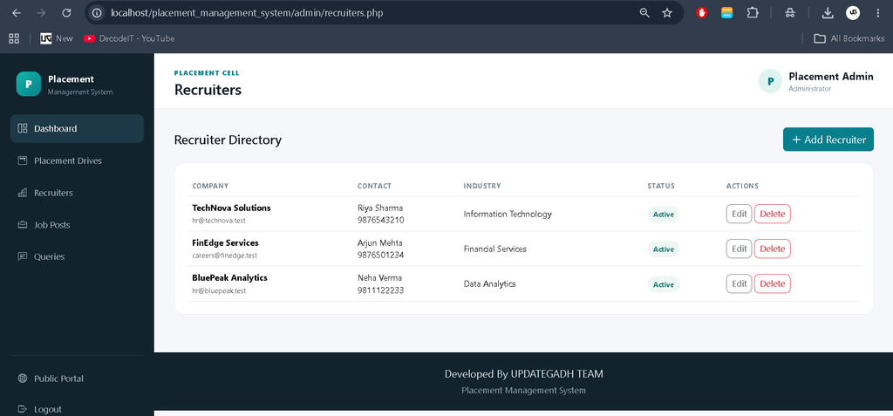The image size is (893, 416).
Task: Open the browser profile avatar
Action: [853, 12]
